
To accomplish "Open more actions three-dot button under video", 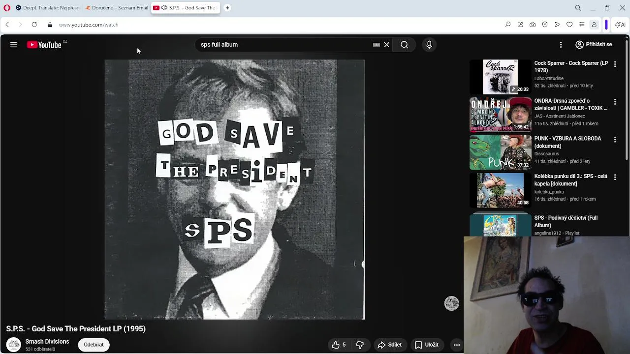I will click(457, 345).
